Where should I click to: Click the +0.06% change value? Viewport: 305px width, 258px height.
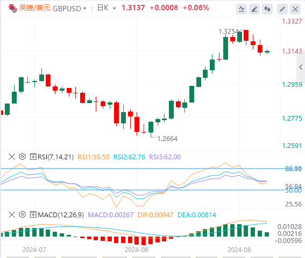click(x=196, y=8)
